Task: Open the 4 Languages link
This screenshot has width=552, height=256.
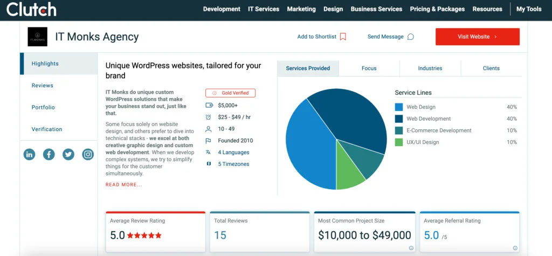Action: pyautogui.click(x=233, y=153)
